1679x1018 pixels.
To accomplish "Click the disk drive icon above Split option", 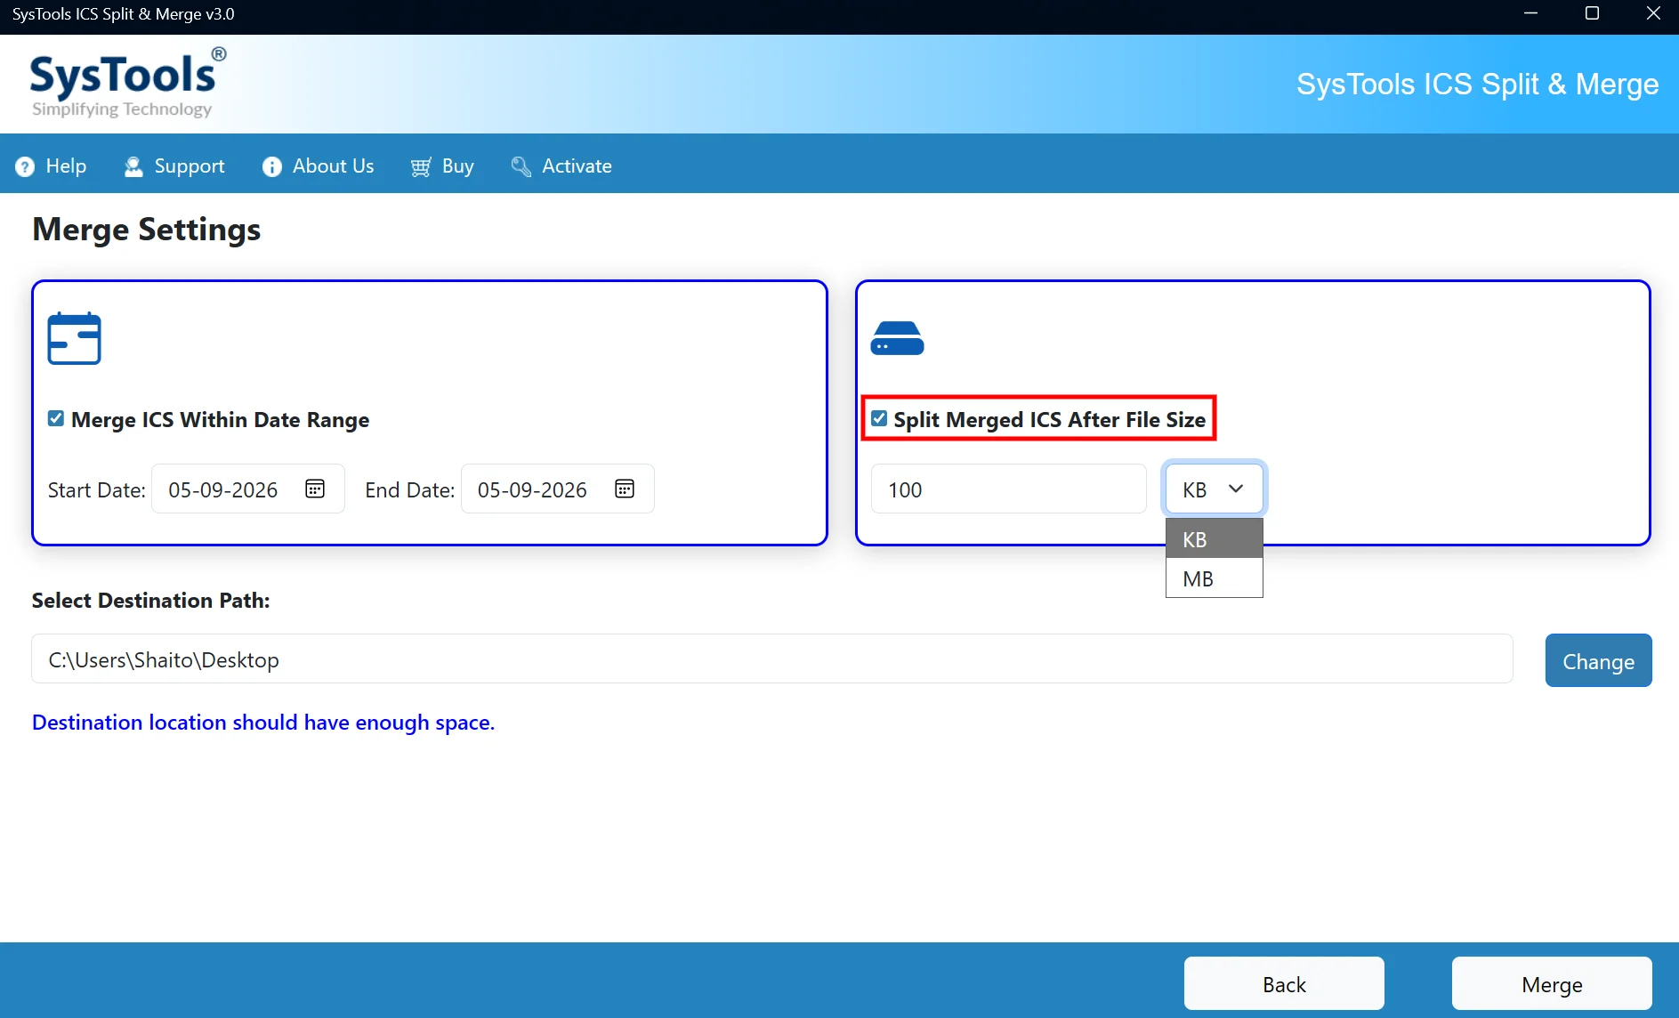I will [x=897, y=338].
